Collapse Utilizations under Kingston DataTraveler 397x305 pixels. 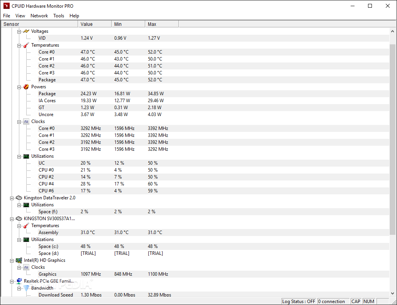pyautogui.click(x=19, y=206)
